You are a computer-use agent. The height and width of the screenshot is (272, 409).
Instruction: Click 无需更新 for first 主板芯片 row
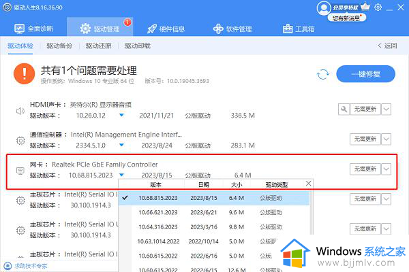tap(365, 199)
